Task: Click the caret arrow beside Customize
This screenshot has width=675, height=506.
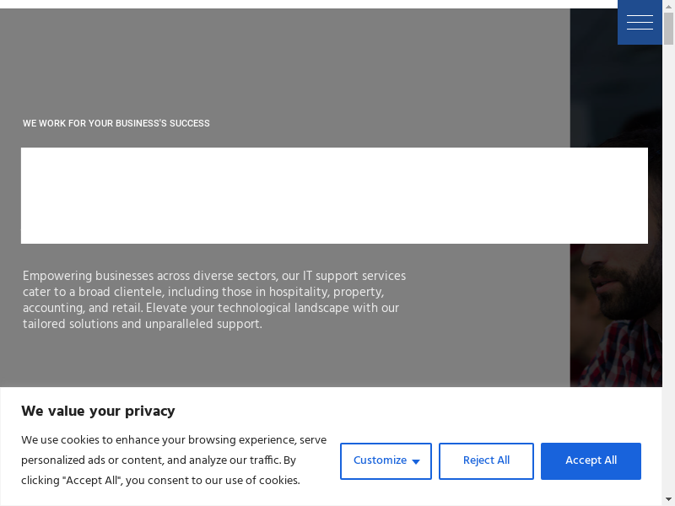Action: click(x=416, y=461)
